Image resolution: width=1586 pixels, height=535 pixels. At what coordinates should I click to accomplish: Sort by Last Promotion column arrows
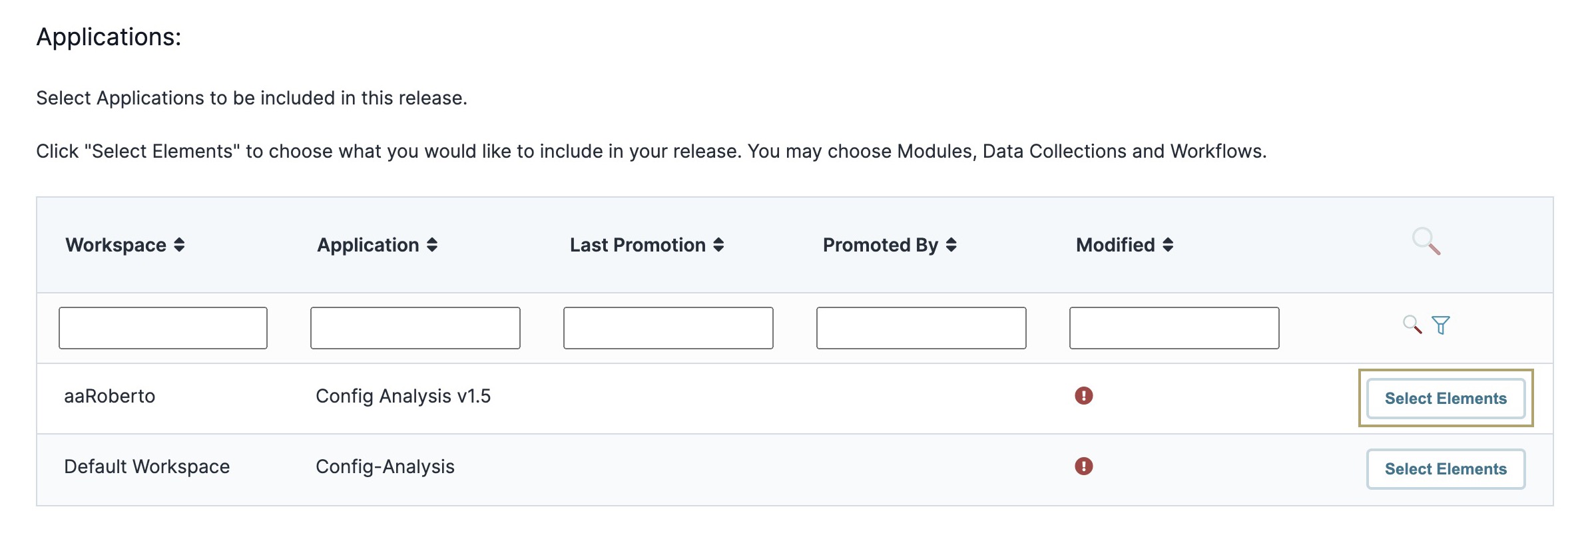point(718,245)
